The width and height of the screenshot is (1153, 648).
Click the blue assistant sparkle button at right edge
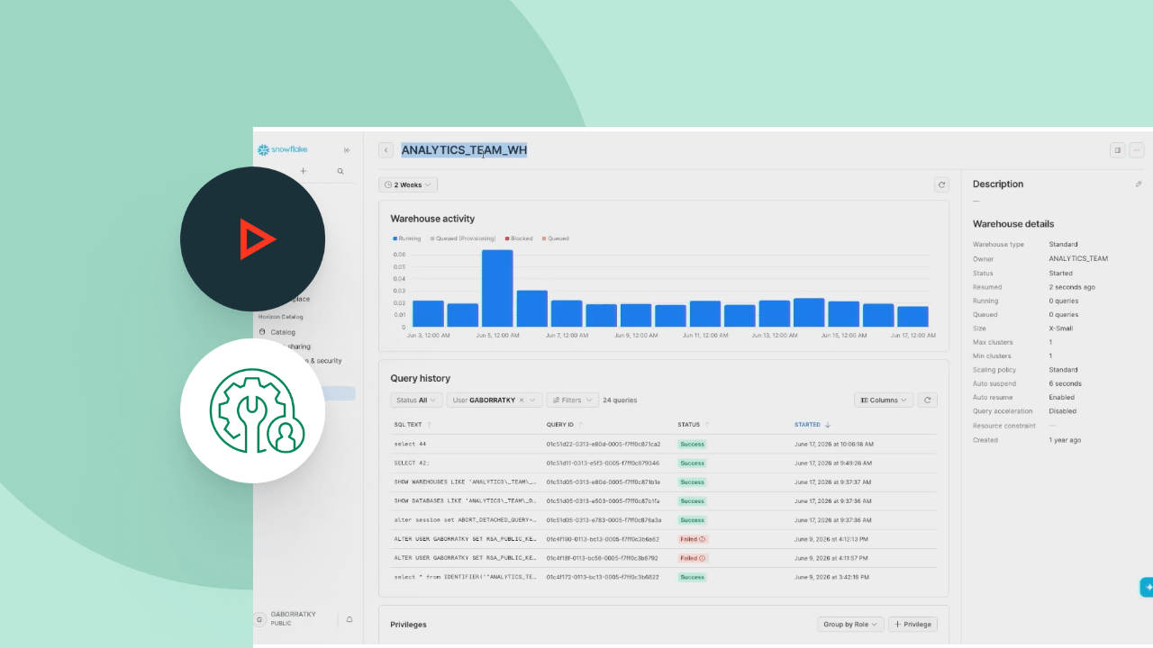[x=1148, y=588]
